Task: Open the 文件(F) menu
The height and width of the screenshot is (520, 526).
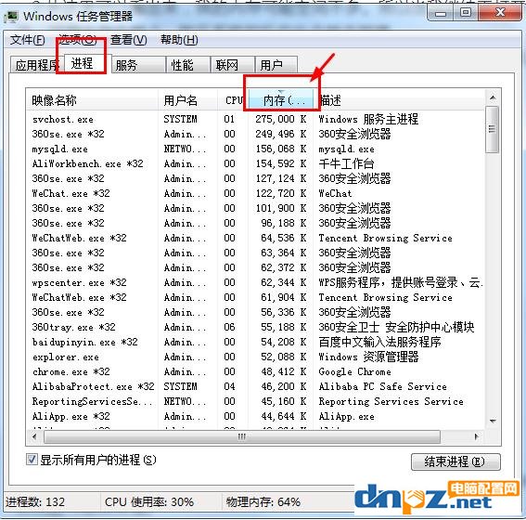Action: point(27,40)
